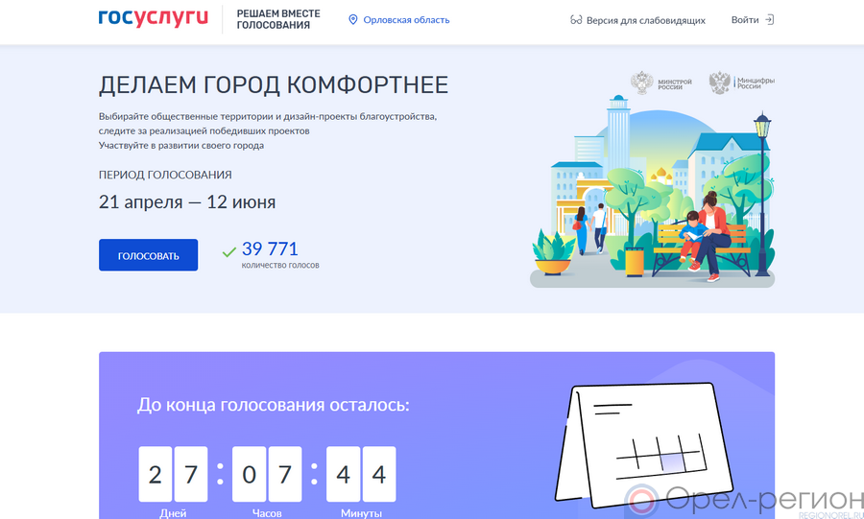Image resolution: width=864 pixels, height=519 pixels.
Task: Click the days countdown digits 27
Action: click(174, 474)
